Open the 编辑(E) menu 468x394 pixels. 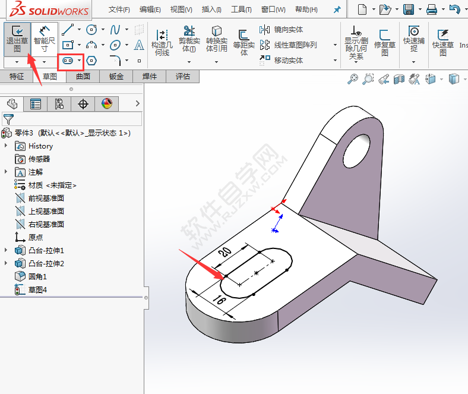150,10
